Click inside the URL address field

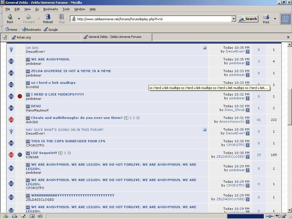point(154,19)
